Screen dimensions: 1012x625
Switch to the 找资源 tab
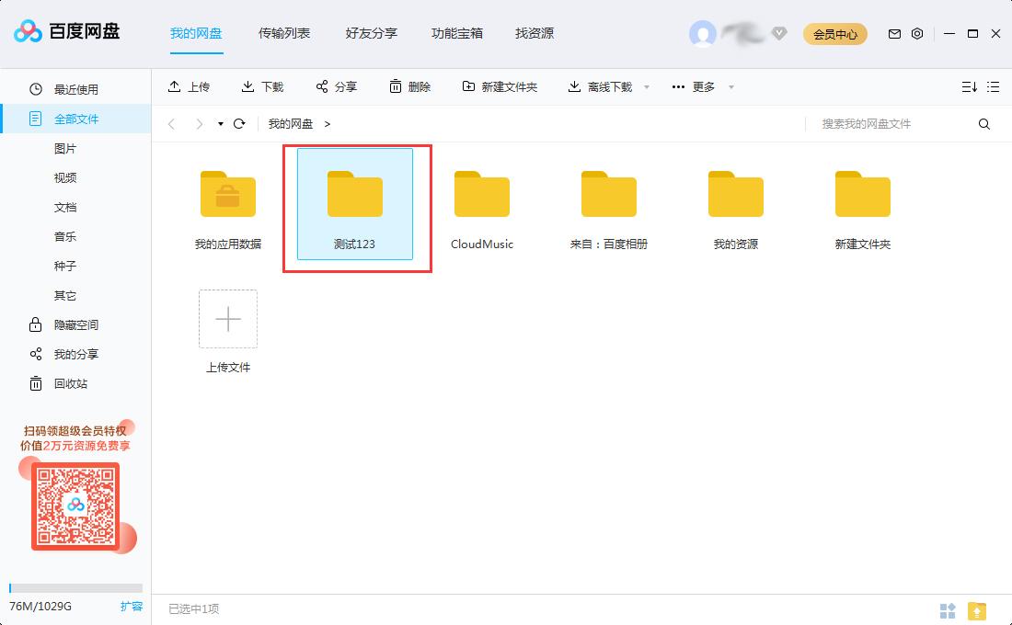point(535,33)
